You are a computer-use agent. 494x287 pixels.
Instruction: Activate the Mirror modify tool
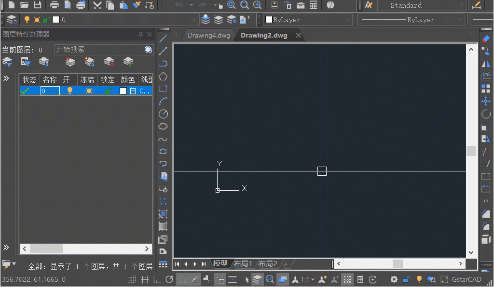click(486, 64)
